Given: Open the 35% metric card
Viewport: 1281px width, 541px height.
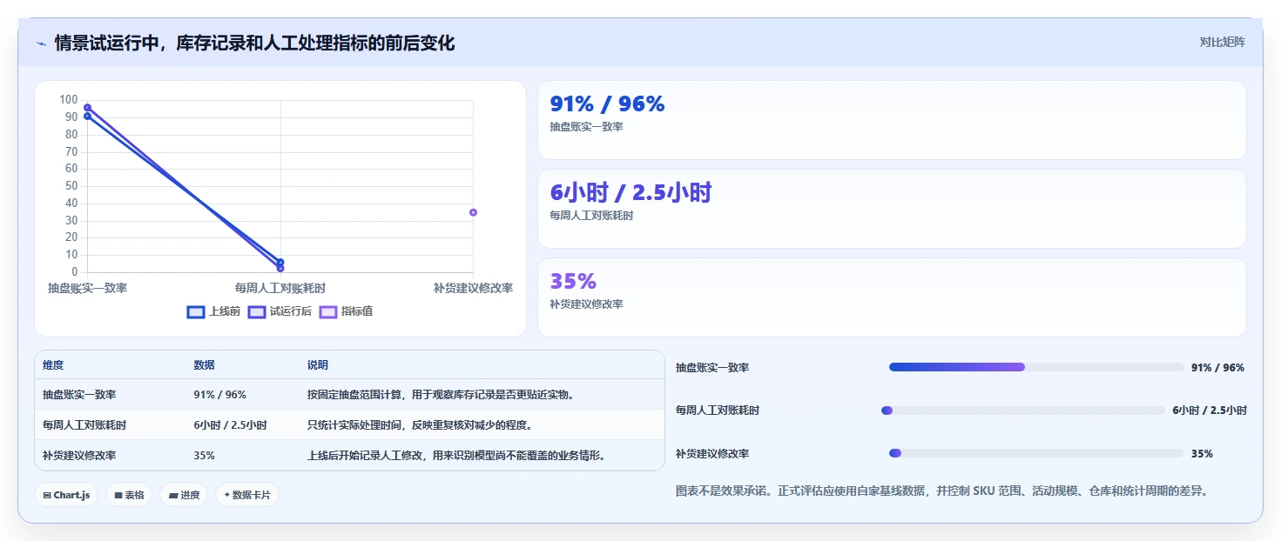Looking at the screenshot, I should (892, 297).
